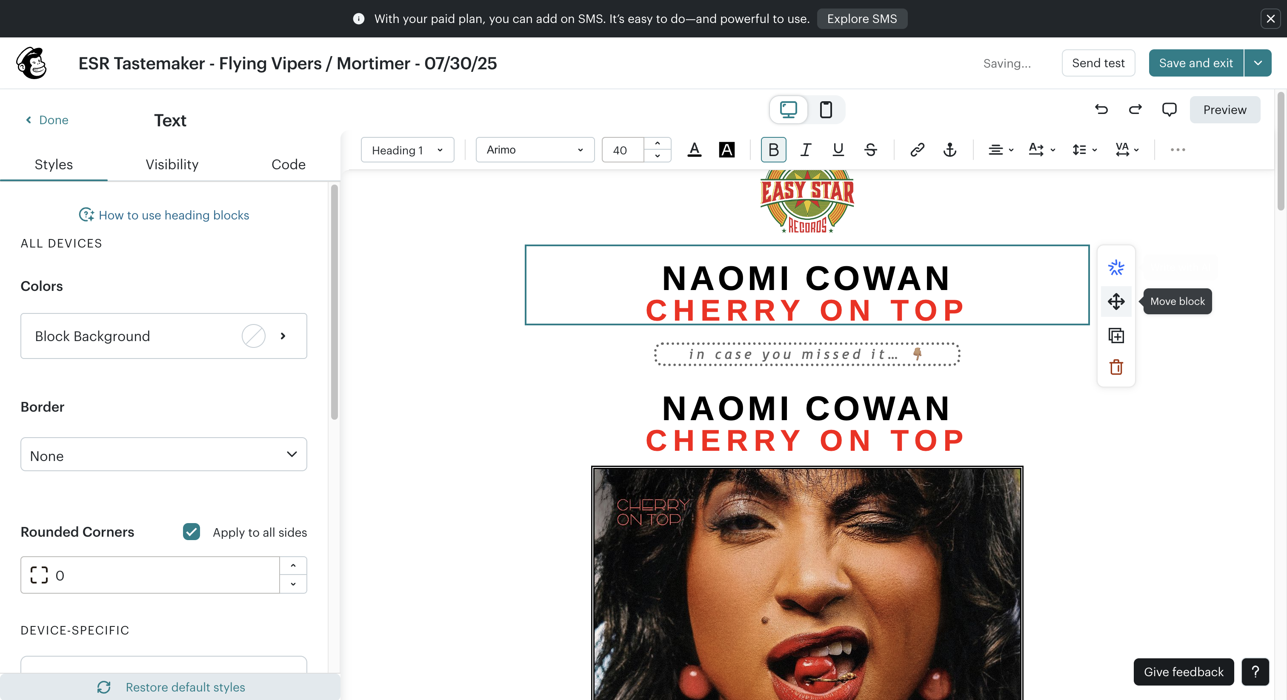Open the line height dropdown
Image resolution: width=1287 pixels, height=700 pixels.
[1084, 150]
